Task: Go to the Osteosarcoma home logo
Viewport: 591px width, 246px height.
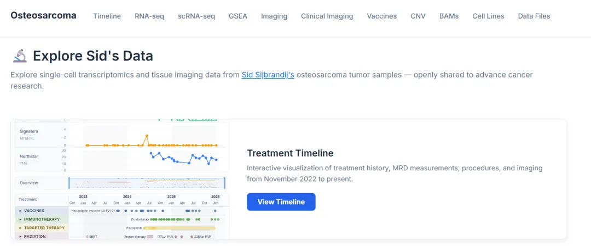Action: tap(43, 15)
